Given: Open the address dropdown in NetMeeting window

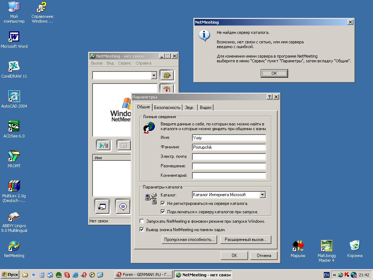Looking at the screenshot, I should click(154, 75).
